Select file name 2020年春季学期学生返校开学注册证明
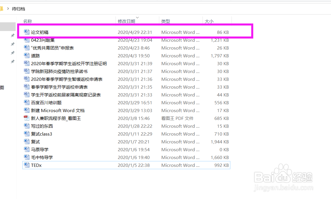This screenshot has width=331, height=199. coord(69,63)
